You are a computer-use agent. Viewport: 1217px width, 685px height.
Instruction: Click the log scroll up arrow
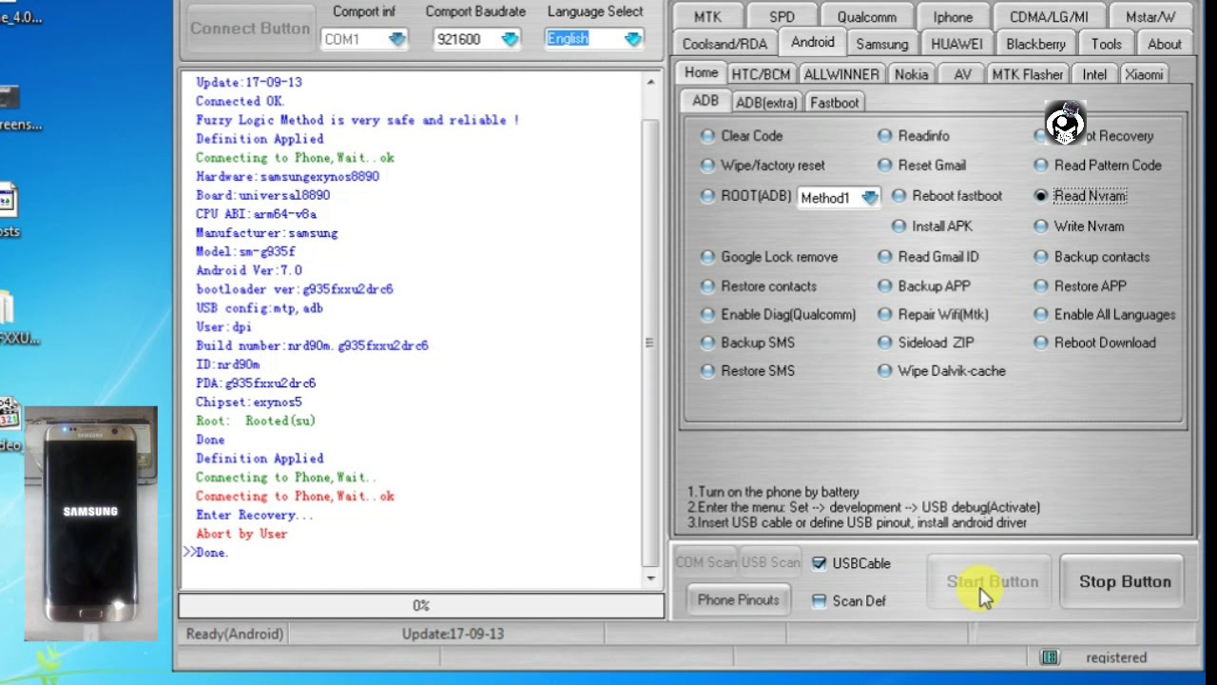coord(650,82)
